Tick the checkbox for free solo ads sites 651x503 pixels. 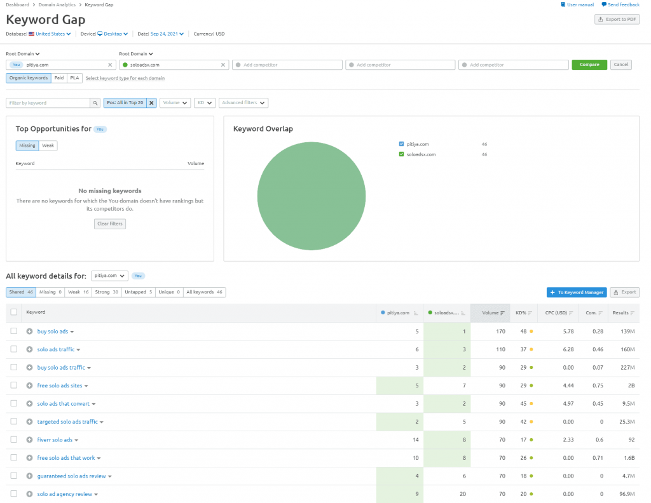click(14, 386)
